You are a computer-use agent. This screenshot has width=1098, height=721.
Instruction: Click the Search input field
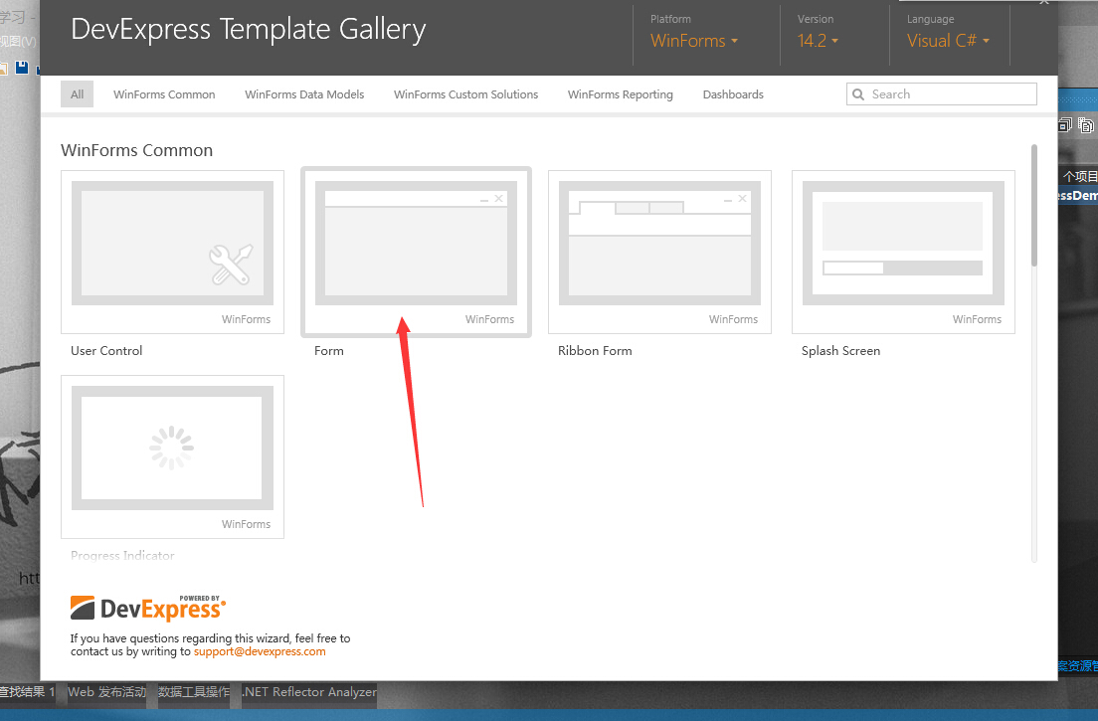click(x=942, y=93)
